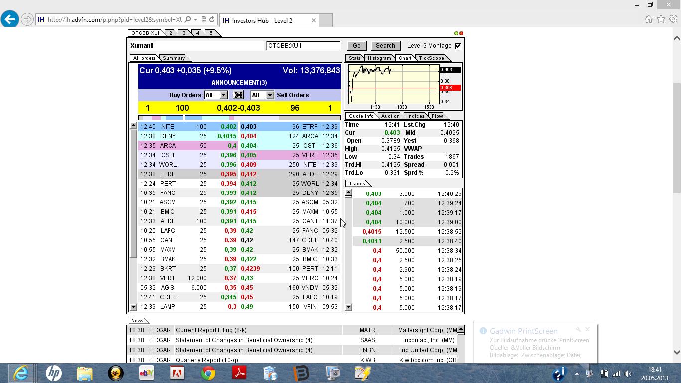Click the volume speaker icon in the system tray
The height and width of the screenshot is (383, 681).
[x=628, y=373]
